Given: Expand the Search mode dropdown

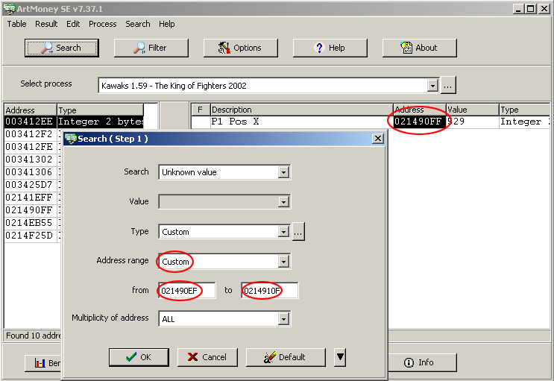Looking at the screenshot, I should tap(283, 172).
